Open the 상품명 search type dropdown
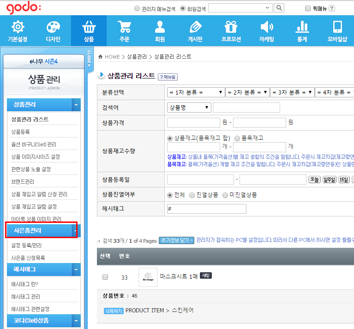The image size is (354, 329). [189, 108]
